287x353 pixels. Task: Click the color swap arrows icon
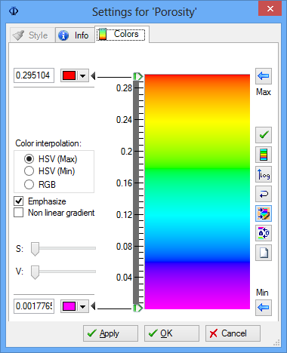264,233
